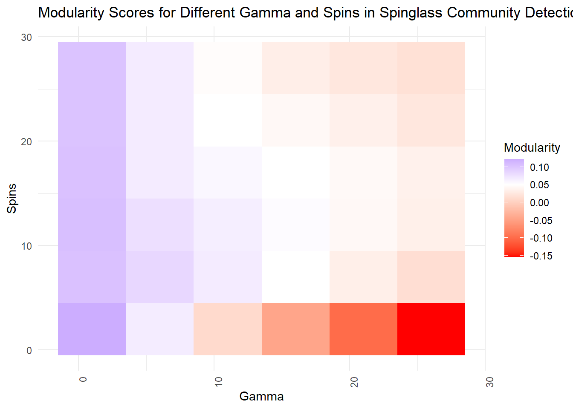Click the Gamma axis tick label 10
Screen dimensions: 573x409
(x=219, y=382)
